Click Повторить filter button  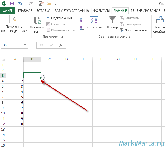(130, 24)
